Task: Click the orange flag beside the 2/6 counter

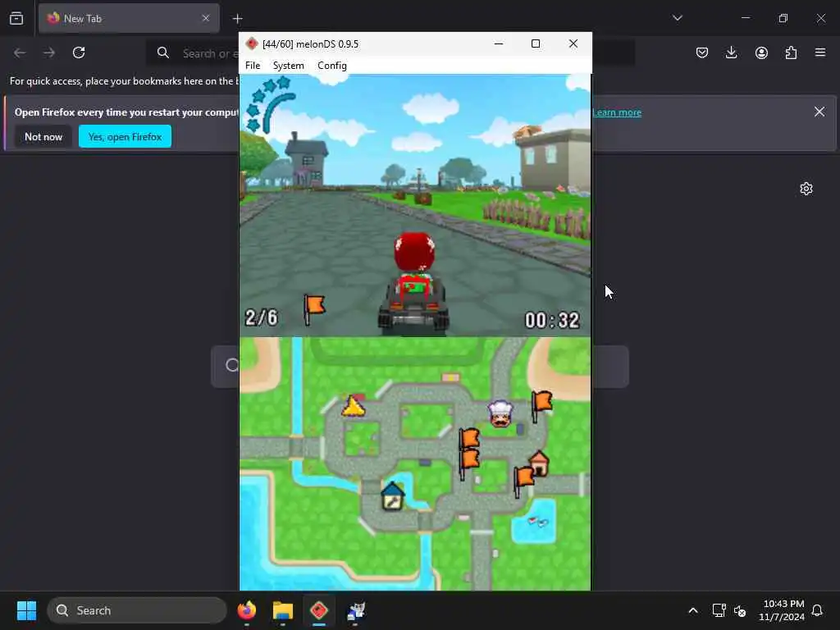Action: click(x=314, y=308)
